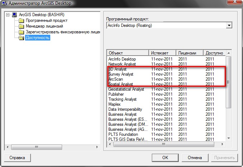The width and height of the screenshot is (243, 167).
Task: Click the license list horizontal scrollbar thumb
Action: tap(164, 144)
